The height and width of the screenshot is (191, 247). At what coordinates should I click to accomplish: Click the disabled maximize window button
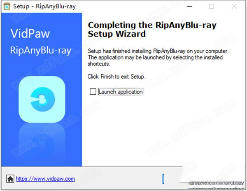(x=212, y=7)
